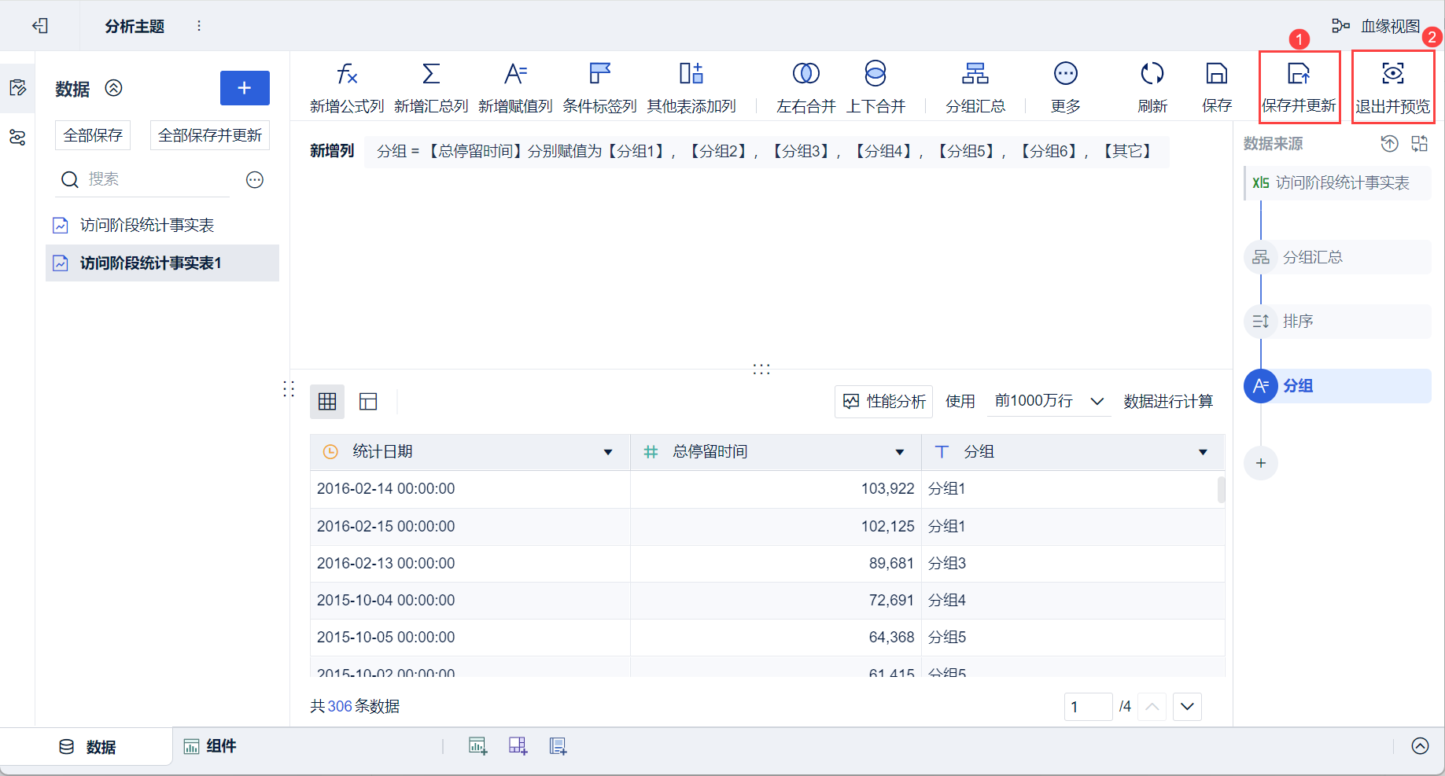Add a condition label column (条件标签列)
Viewport: 1445px width, 776px height.
(599, 88)
